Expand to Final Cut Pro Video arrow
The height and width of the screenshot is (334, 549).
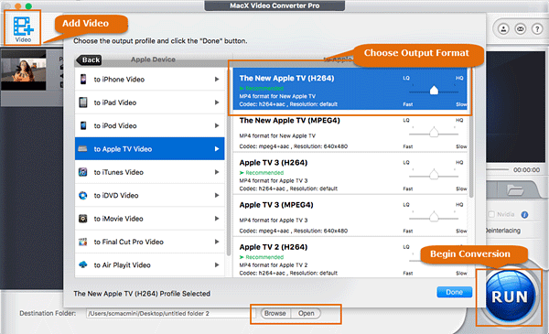(x=217, y=242)
